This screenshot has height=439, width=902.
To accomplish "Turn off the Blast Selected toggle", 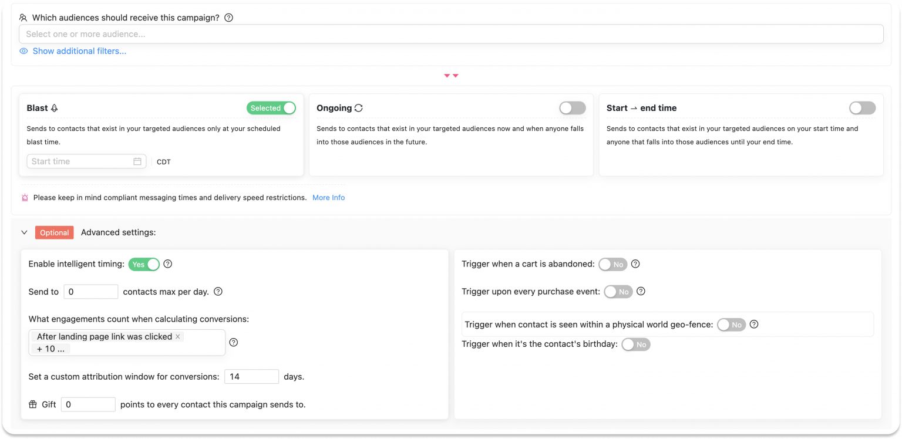I will pos(271,108).
